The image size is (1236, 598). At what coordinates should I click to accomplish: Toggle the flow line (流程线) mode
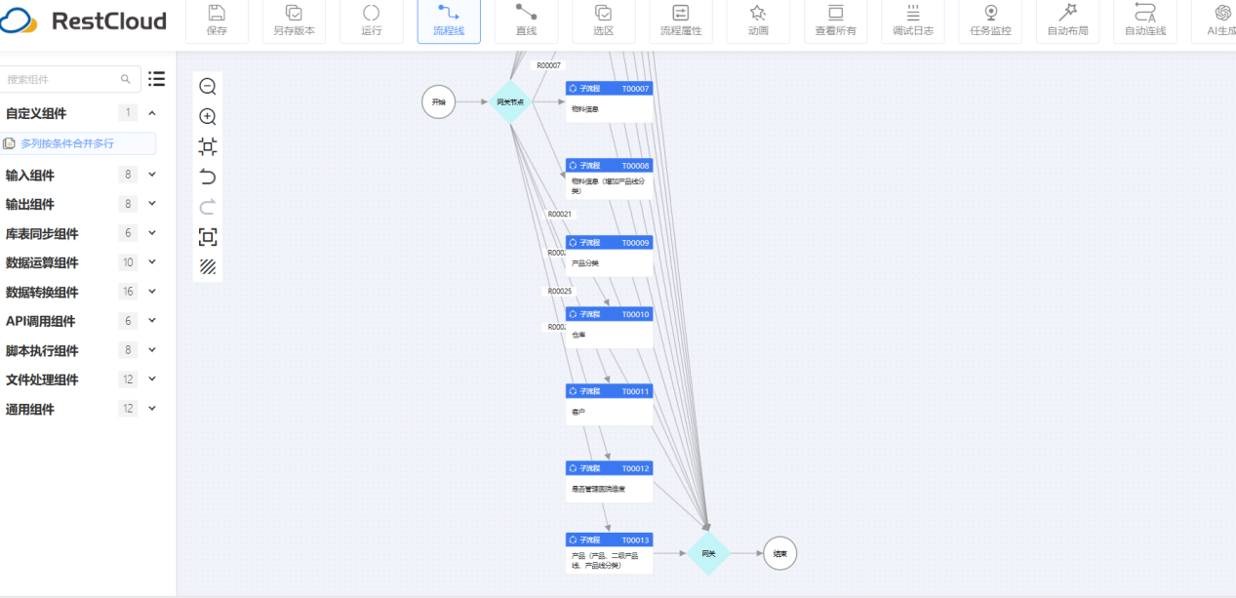(449, 14)
